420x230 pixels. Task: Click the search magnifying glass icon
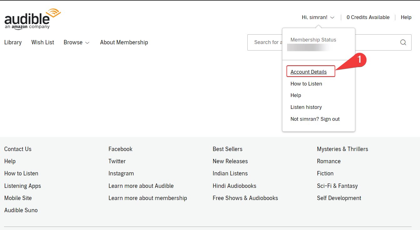(x=403, y=42)
